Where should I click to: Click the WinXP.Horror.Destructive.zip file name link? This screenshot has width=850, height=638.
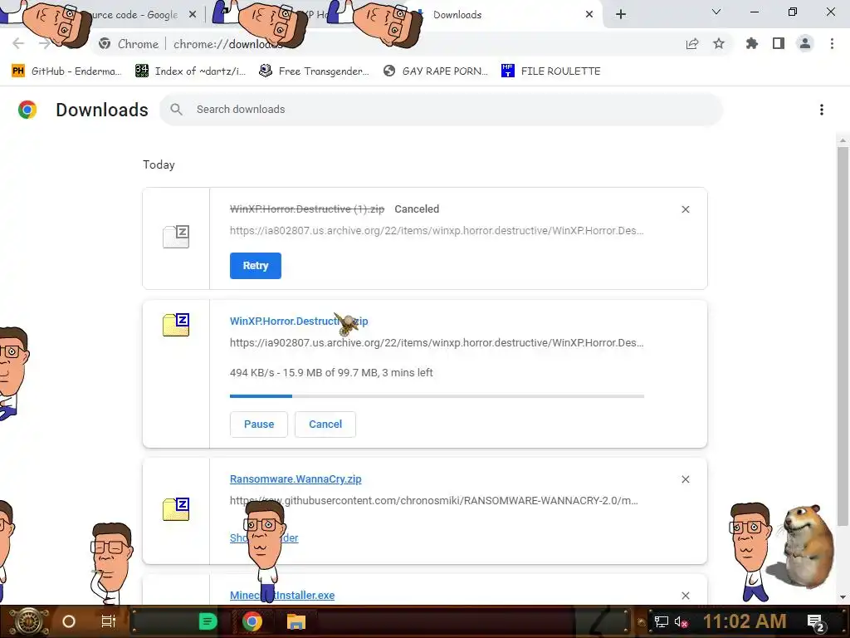[x=299, y=321]
